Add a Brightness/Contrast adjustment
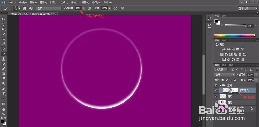This screenshot has height=127, width=259. (x=224, y=49)
